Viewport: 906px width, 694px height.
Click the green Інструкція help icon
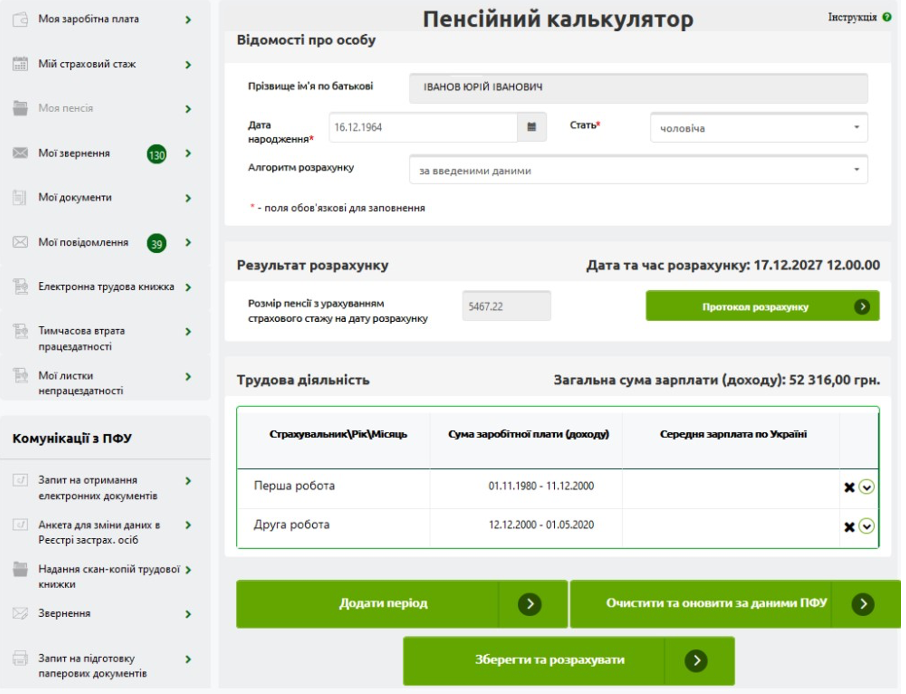pos(887,17)
